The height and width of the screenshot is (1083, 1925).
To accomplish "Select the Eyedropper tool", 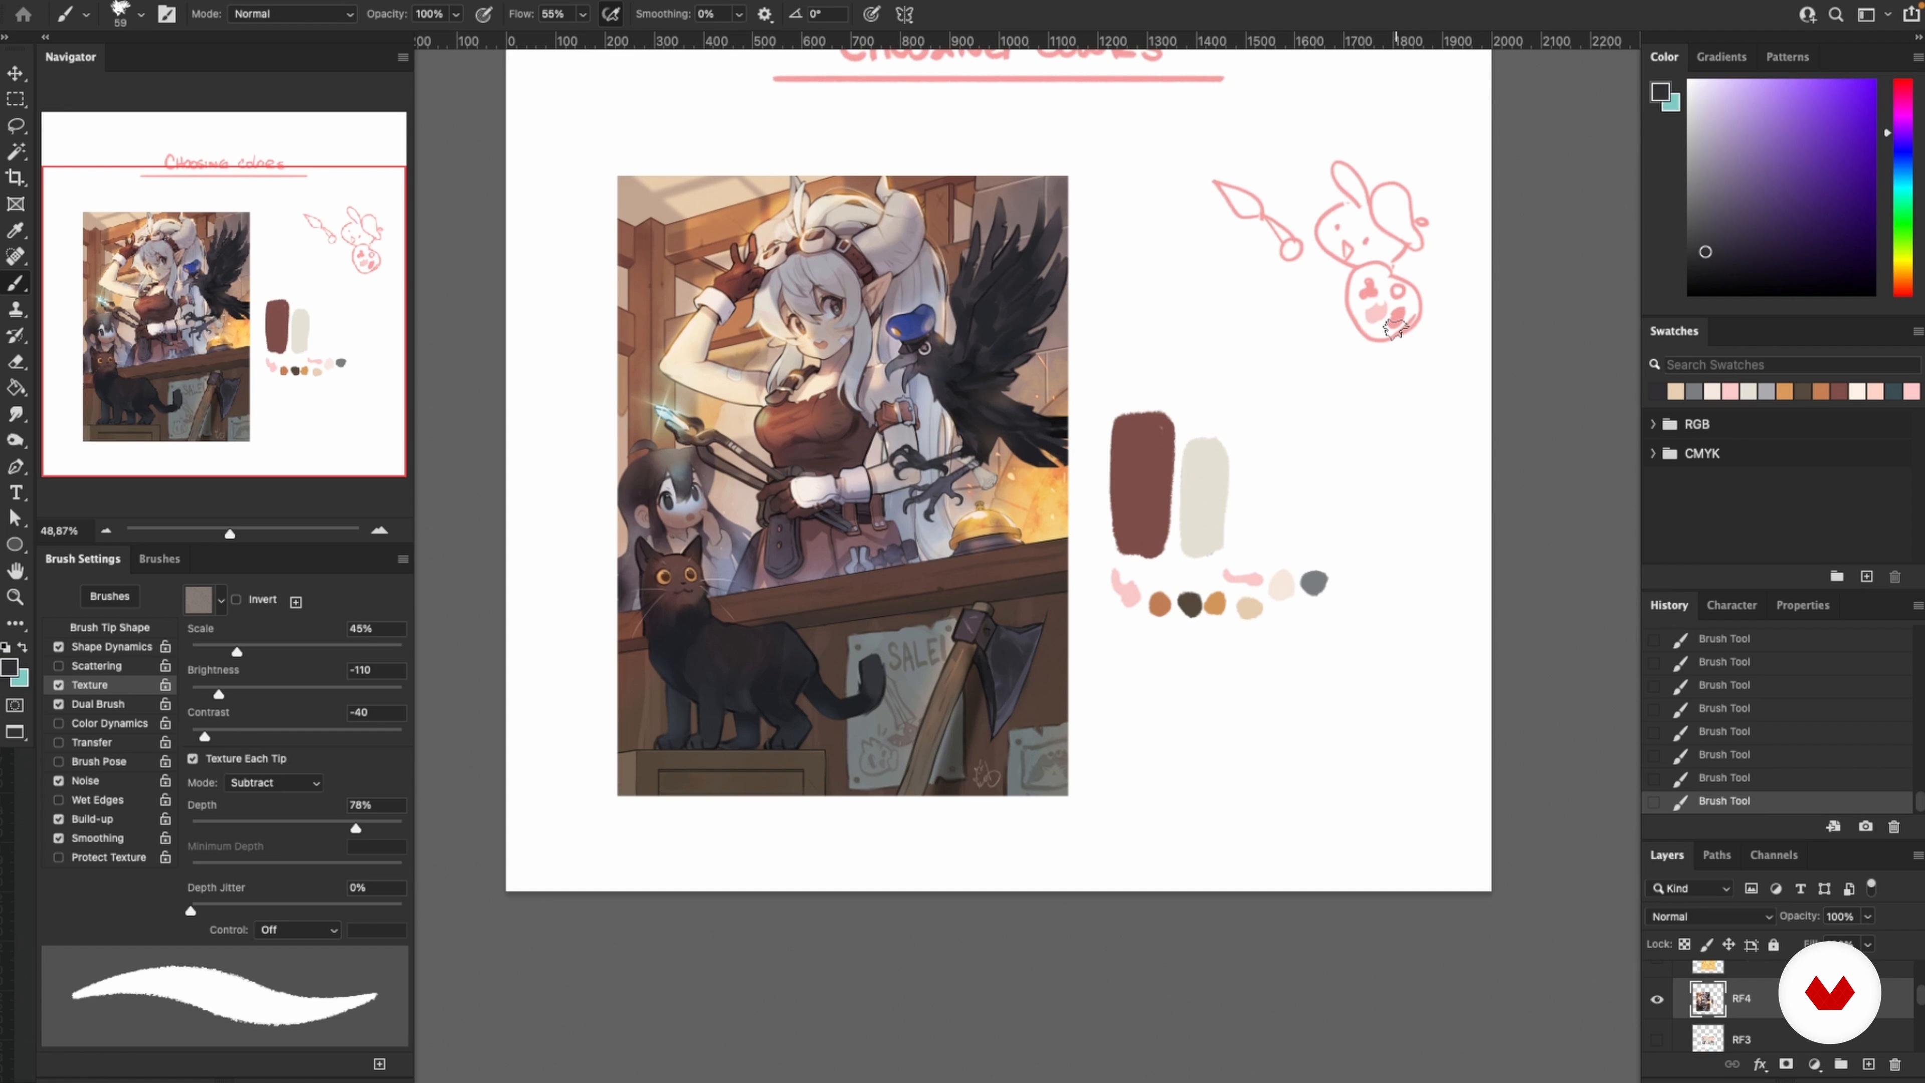I will click(16, 230).
